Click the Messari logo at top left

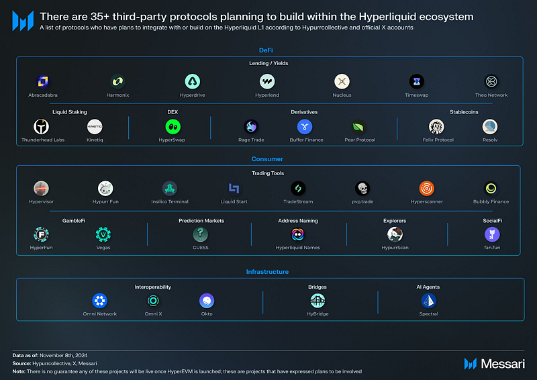(x=23, y=21)
